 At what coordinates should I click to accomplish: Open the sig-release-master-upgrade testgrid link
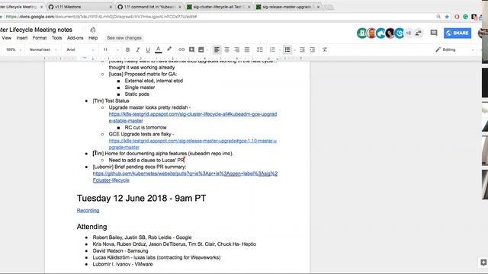coord(193,144)
